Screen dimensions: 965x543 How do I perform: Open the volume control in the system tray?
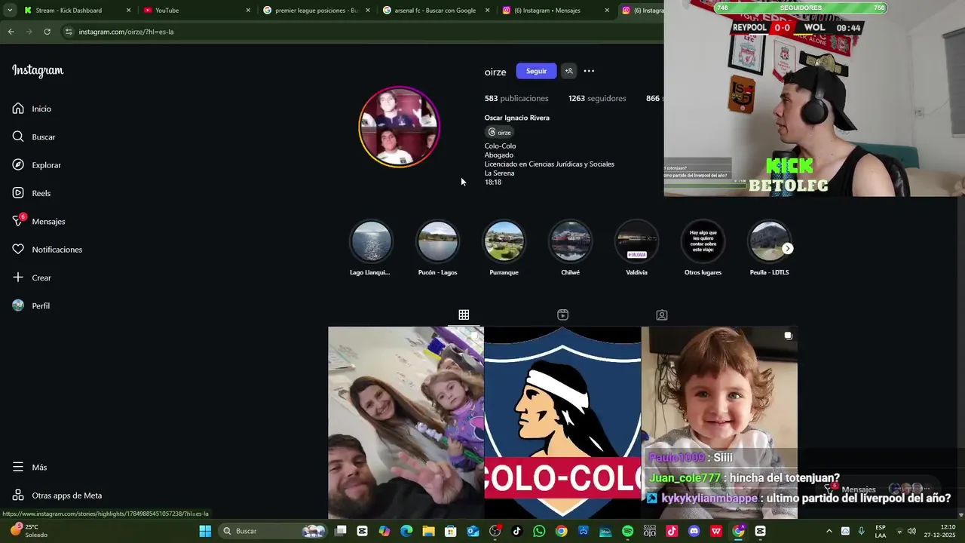911,531
